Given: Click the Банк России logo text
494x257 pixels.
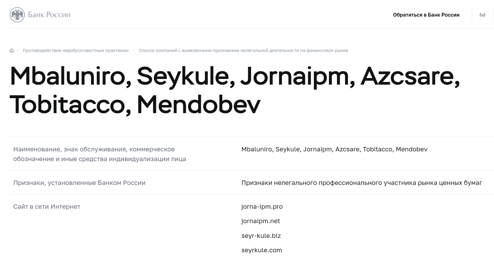Looking at the screenshot, I should click(49, 15).
